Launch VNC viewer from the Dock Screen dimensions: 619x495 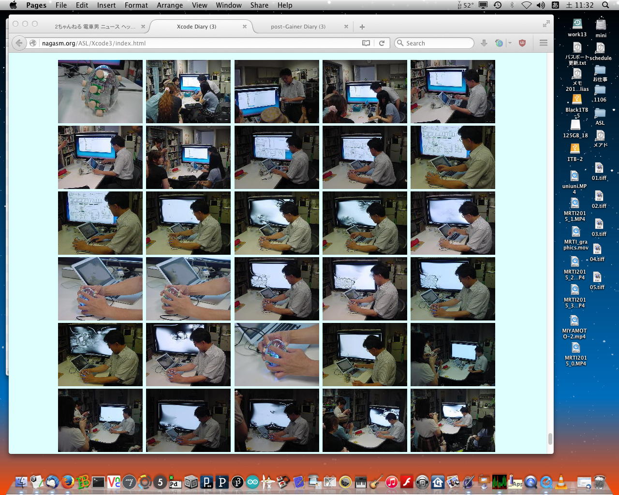114,481
